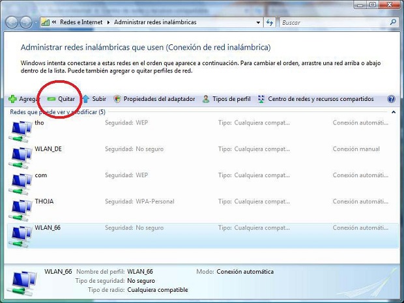Click the Back navigation arrow button
The image size is (404, 303).
tap(12, 22)
